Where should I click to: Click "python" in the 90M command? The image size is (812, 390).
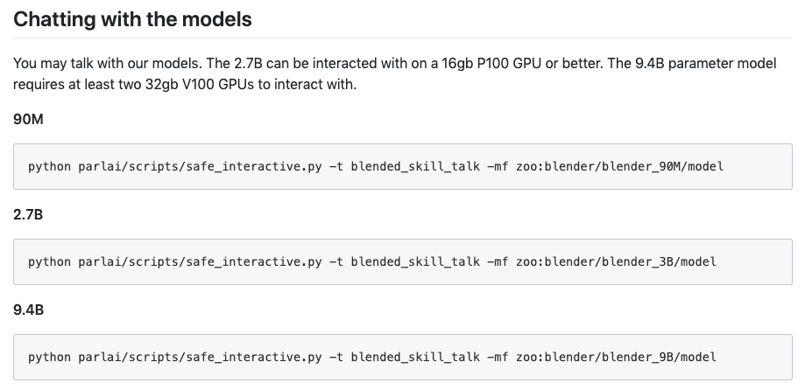(50, 166)
